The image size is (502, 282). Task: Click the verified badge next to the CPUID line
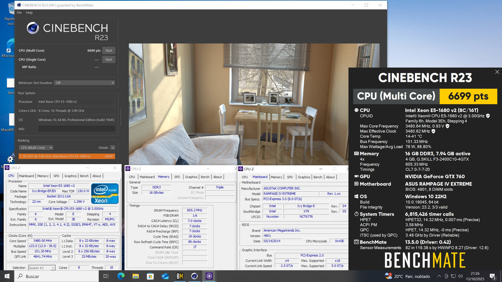487,116
